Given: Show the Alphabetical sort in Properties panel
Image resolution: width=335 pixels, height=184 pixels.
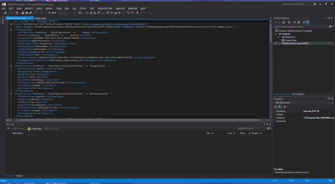Looking at the screenshot, I should 280,107.
